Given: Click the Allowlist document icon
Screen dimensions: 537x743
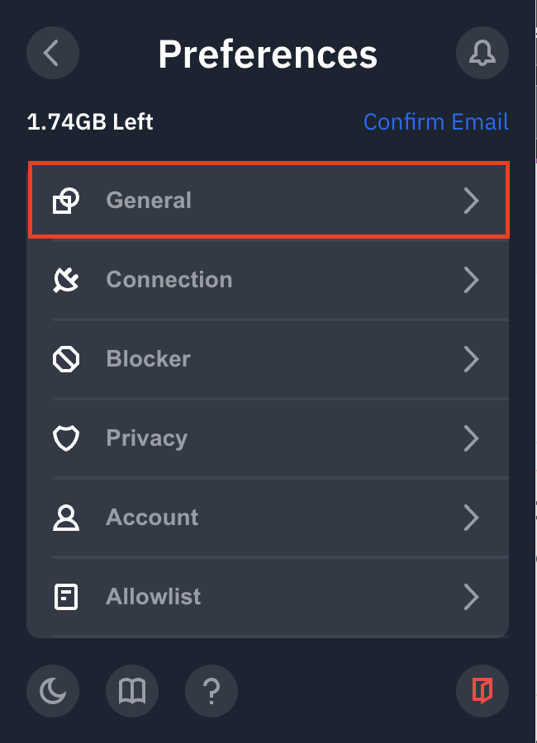Looking at the screenshot, I should (66, 597).
